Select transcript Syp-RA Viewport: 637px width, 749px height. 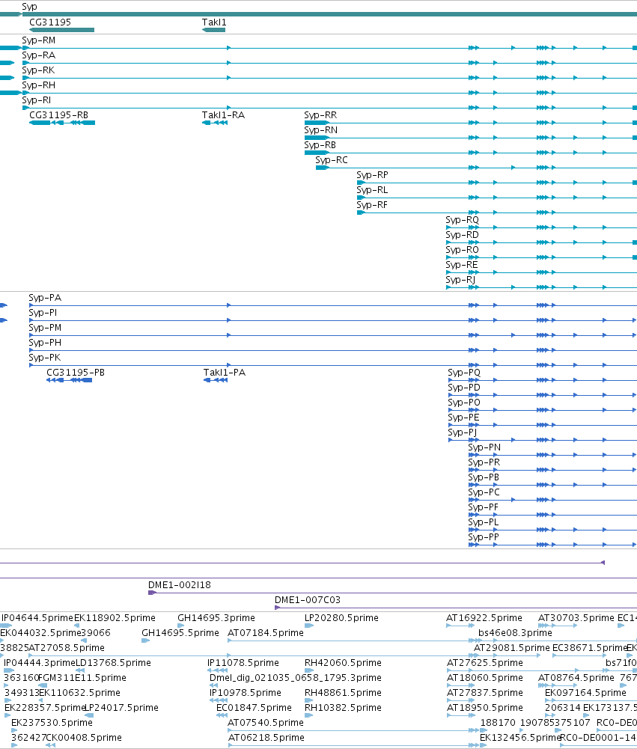pyautogui.click(x=39, y=55)
